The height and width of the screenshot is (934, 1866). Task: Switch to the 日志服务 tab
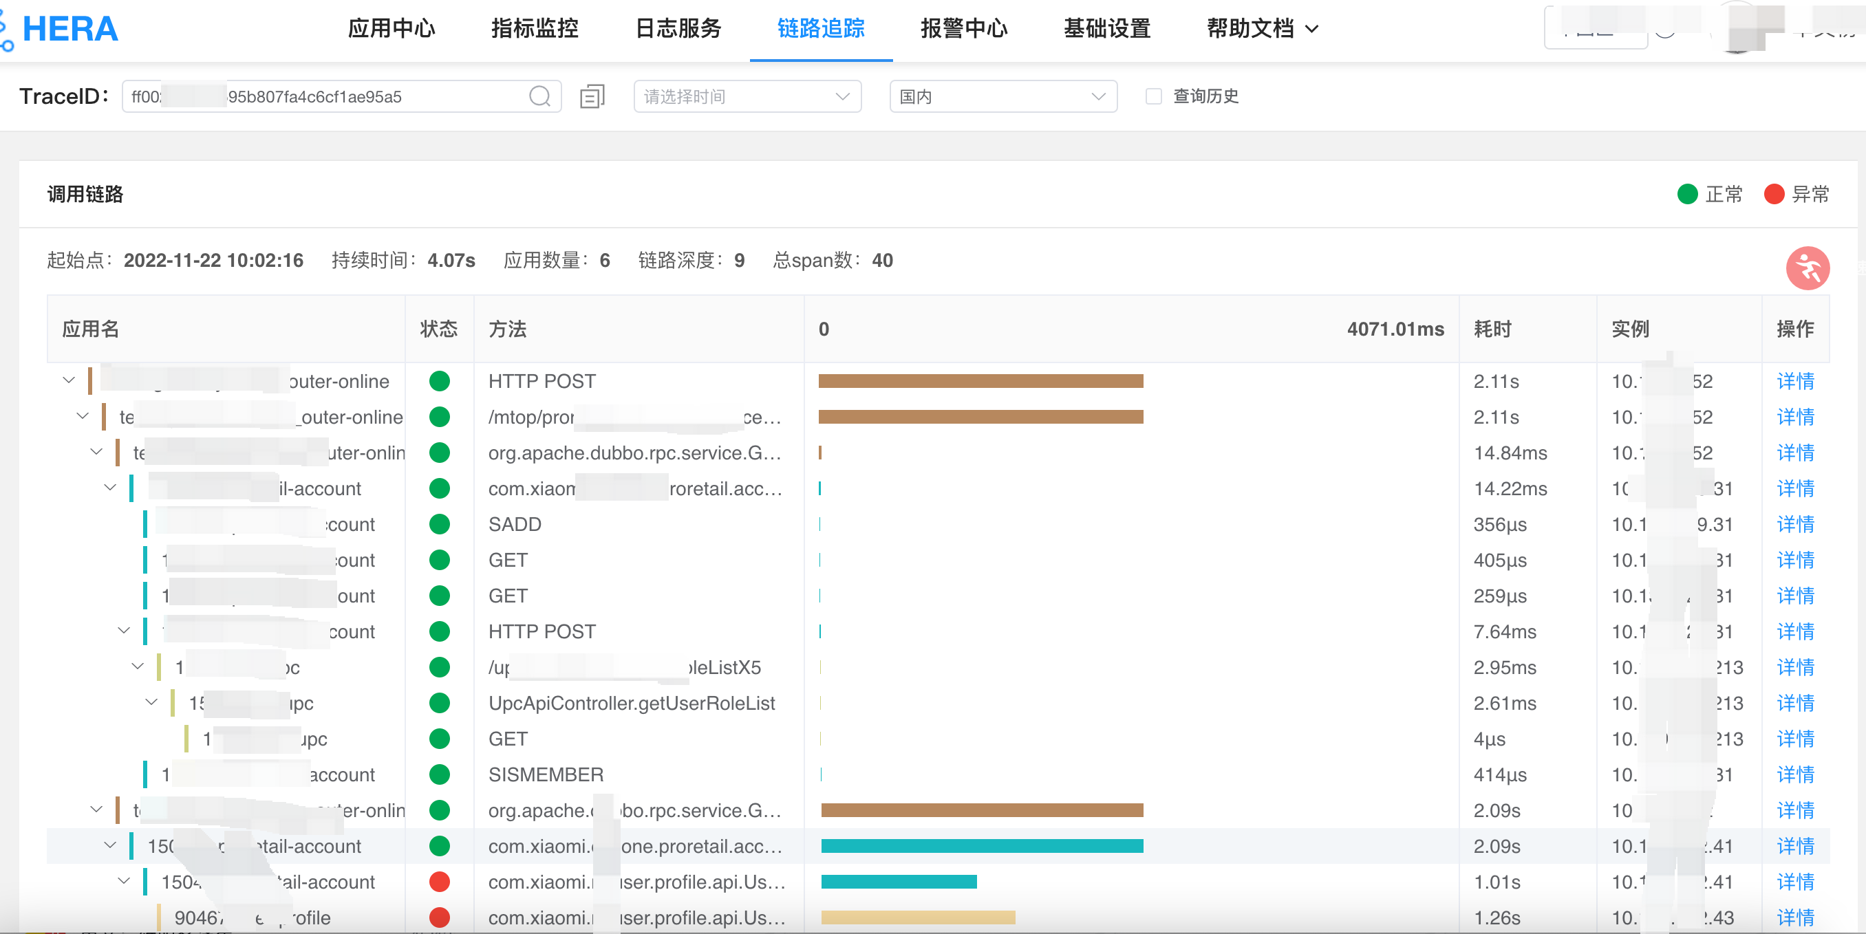coord(678,29)
